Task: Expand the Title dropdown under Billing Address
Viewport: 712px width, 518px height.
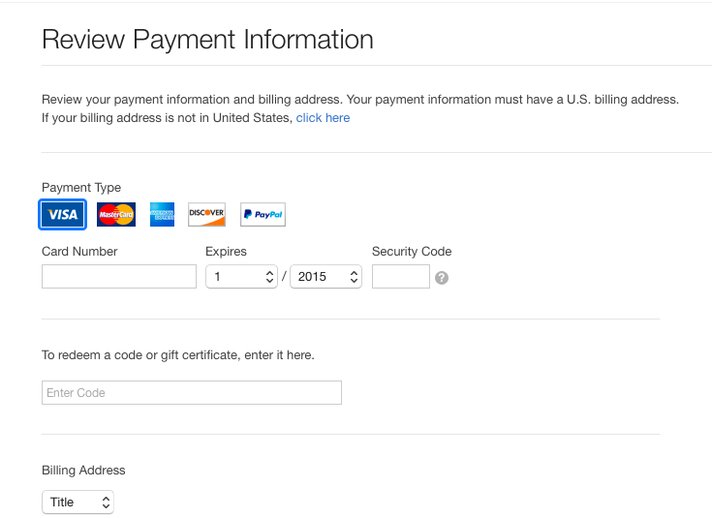Action: click(77, 503)
